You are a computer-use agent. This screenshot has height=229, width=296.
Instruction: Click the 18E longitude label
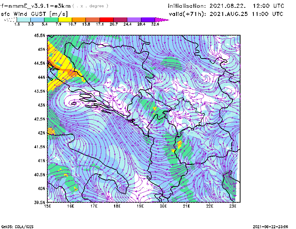pyautogui.click(x=117, y=206)
